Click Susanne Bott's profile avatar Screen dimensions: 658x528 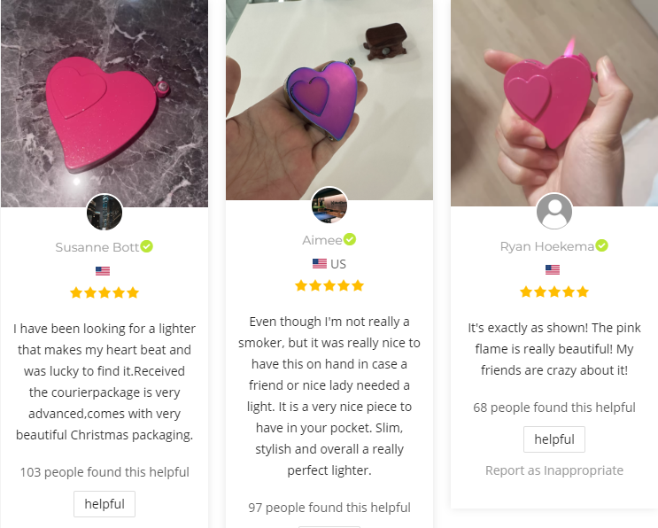(x=105, y=212)
